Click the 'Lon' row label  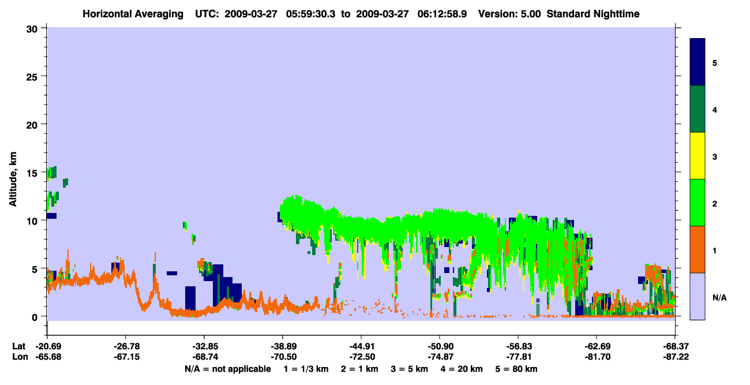pos(20,357)
